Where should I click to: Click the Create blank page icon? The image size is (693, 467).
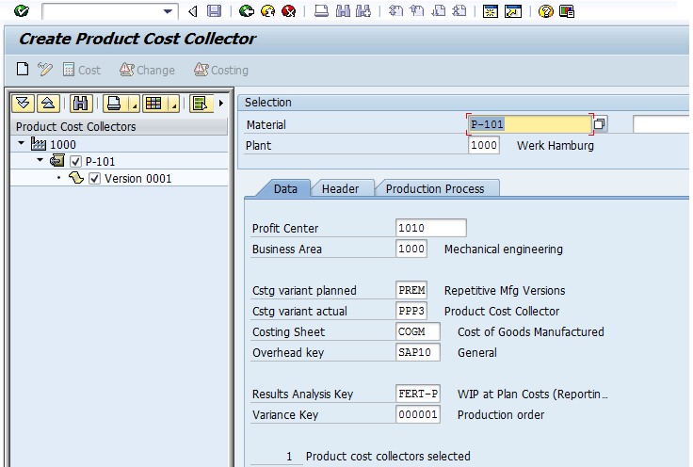click(x=24, y=70)
